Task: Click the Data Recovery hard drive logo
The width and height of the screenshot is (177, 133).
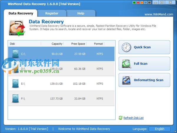Action: coord(17,28)
